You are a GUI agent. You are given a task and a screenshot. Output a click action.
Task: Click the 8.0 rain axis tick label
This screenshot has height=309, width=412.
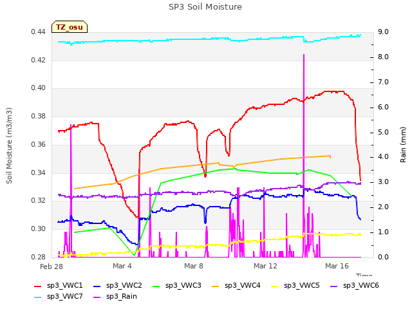383,57
